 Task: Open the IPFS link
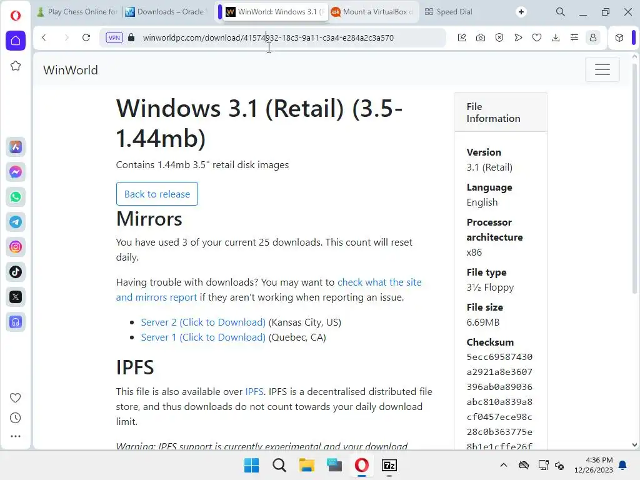(254, 391)
